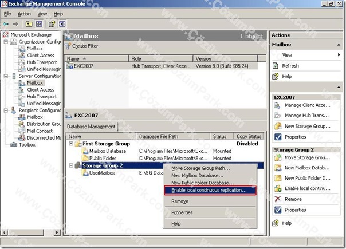Image resolution: width=346 pixels, height=249 pixels.
Task: Collapse the Recipient Configuration tree node
Action: pos(6,110)
